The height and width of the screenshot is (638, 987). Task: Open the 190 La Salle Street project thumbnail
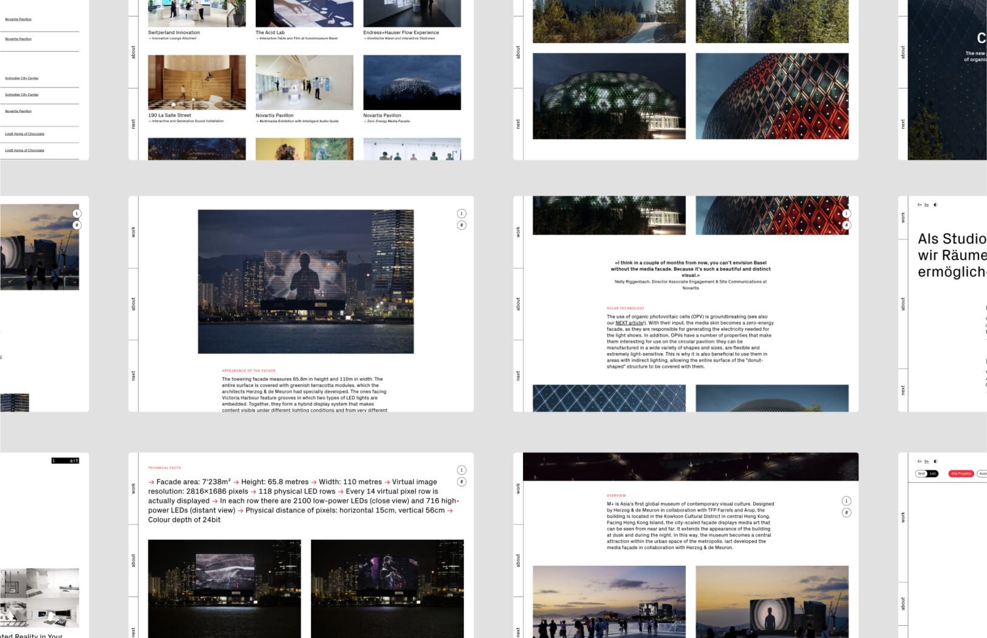point(197,82)
